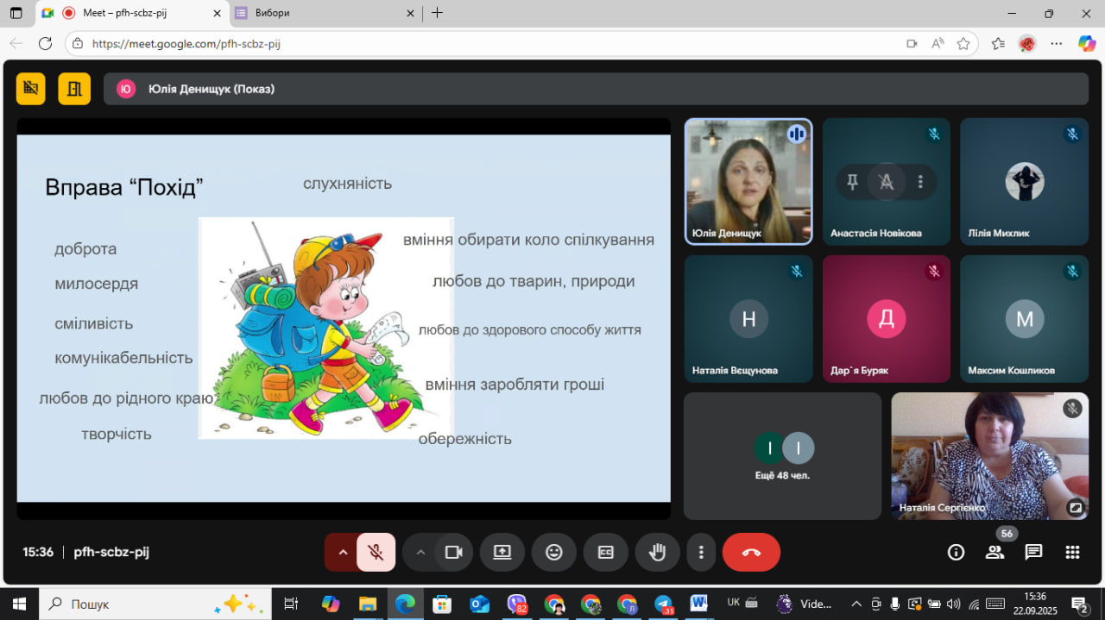Switch to the Вибори browser tab
The width and height of the screenshot is (1105, 620).
click(x=319, y=13)
